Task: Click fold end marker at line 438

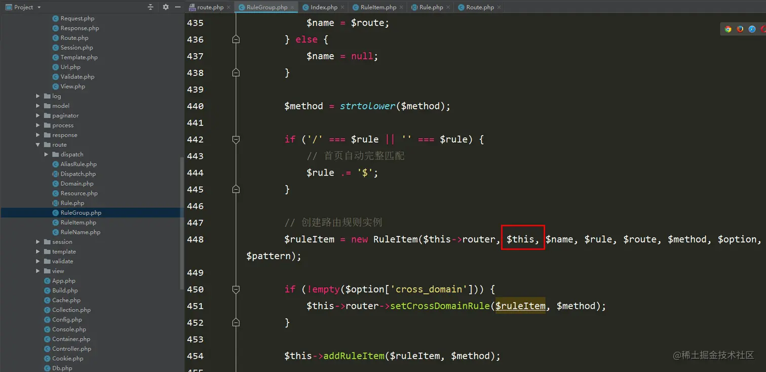Action: [236, 73]
